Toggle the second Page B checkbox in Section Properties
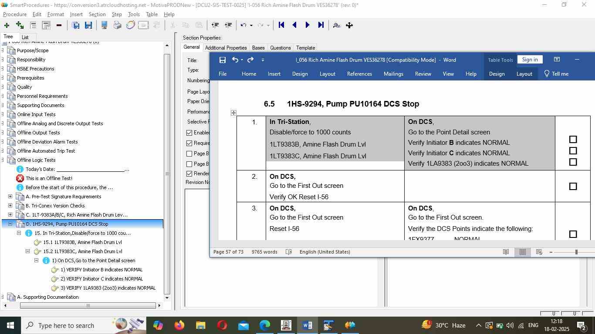This screenshot has height=334, width=595. point(189,164)
